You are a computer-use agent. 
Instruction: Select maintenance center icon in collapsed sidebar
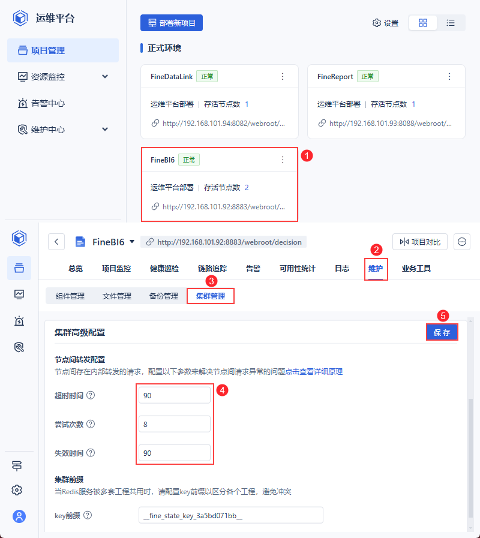[19, 347]
